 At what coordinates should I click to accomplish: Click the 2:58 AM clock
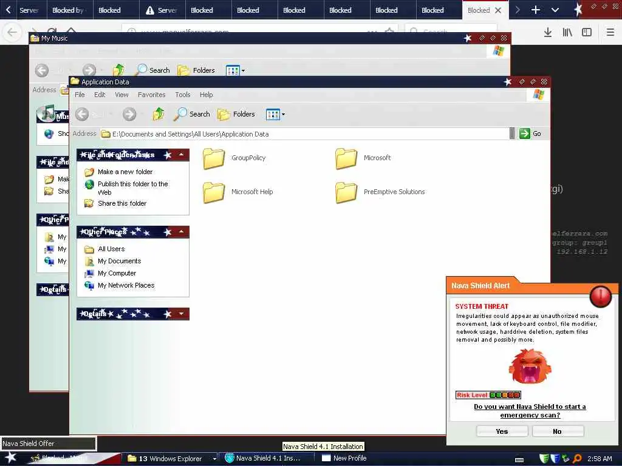[600, 459]
